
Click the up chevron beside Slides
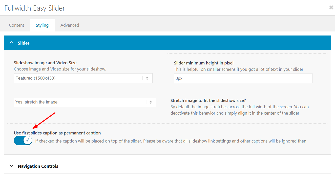click(x=11, y=43)
